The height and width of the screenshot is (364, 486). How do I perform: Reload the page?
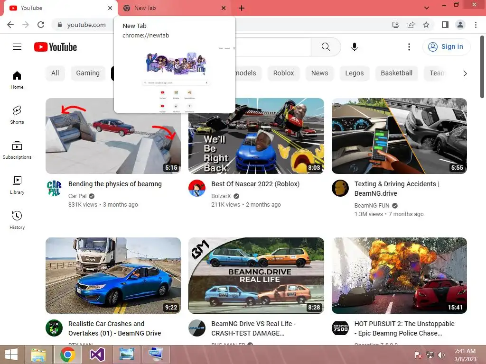coord(41,25)
